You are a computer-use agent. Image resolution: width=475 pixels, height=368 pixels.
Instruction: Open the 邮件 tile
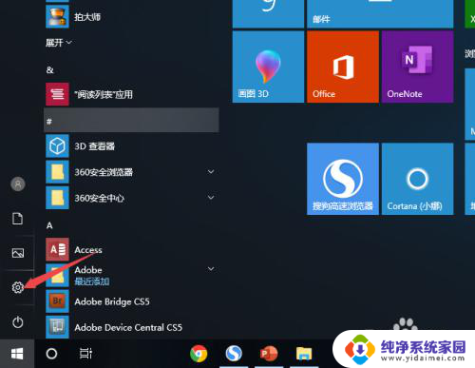(380, 14)
